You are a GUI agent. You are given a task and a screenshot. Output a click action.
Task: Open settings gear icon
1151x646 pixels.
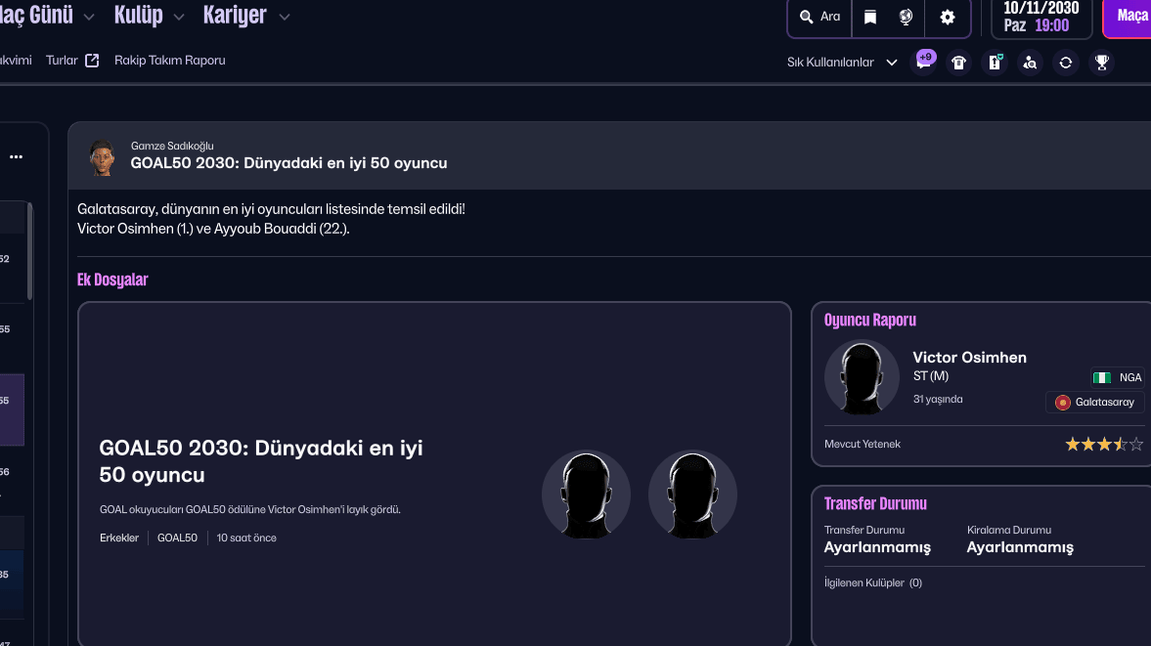click(947, 18)
